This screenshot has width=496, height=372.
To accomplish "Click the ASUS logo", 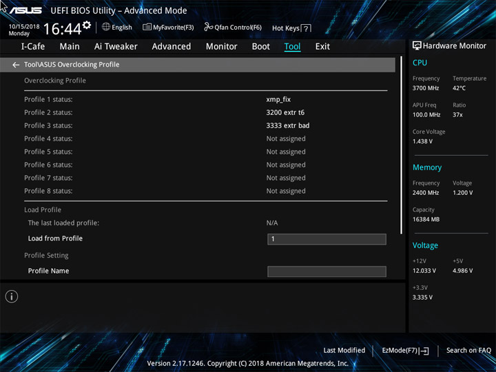I will click(x=25, y=10).
